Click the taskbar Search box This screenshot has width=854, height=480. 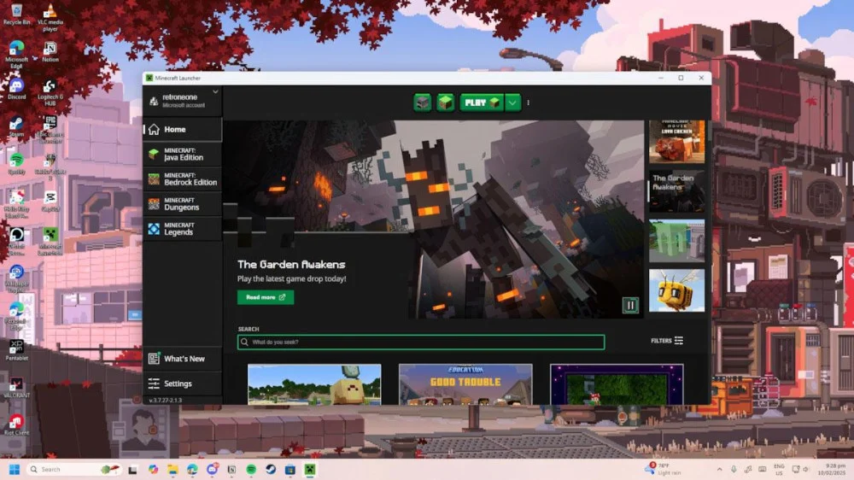click(x=74, y=469)
